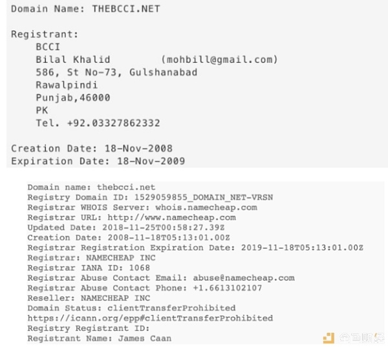The width and height of the screenshot is (388, 347).
Task: Click the Registry Domain ID value
Action: (204, 197)
